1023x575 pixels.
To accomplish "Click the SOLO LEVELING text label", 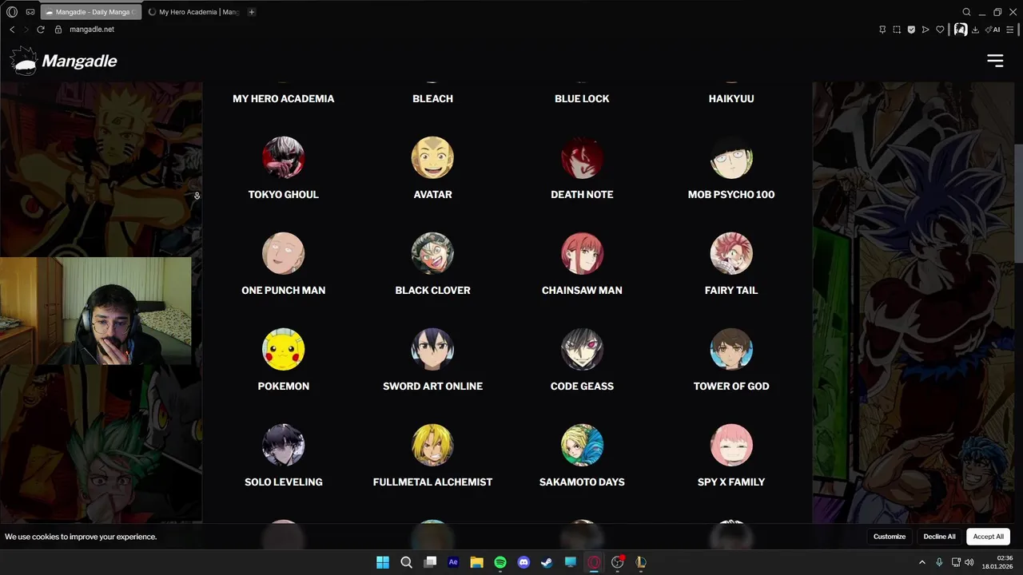I will click(283, 482).
